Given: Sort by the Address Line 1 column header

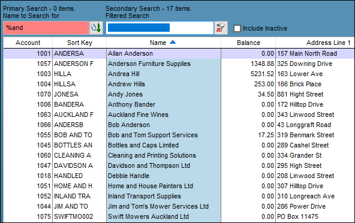Looking at the screenshot, I should (315, 43).
